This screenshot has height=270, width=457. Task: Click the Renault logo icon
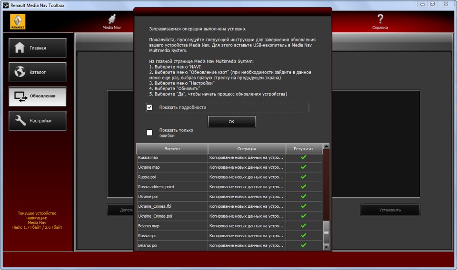click(18, 22)
